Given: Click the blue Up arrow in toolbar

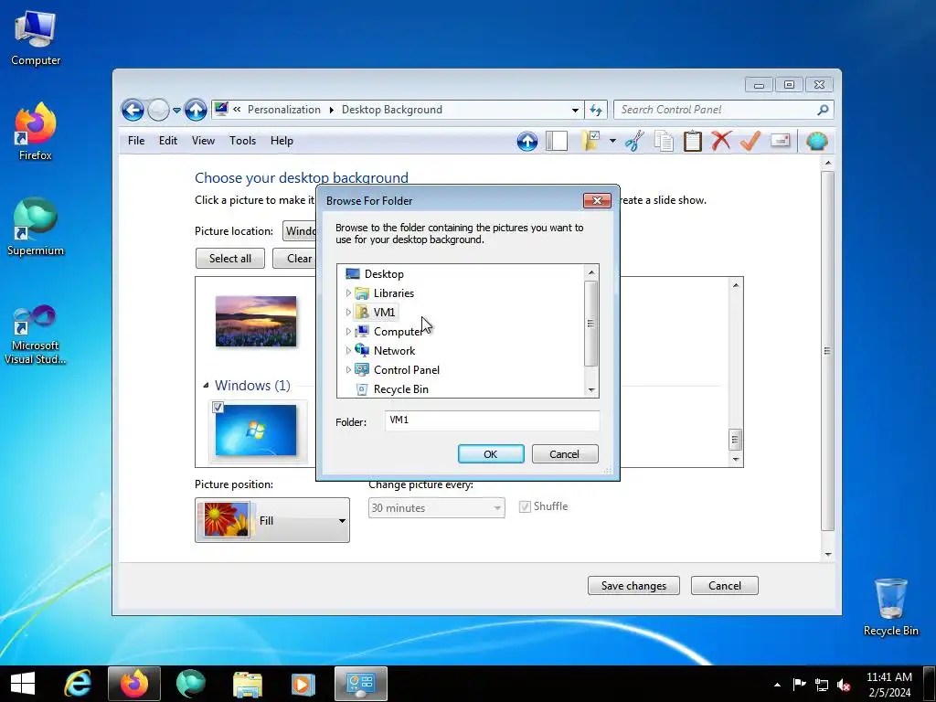Looking at the screenshot, I should [527, 142].
